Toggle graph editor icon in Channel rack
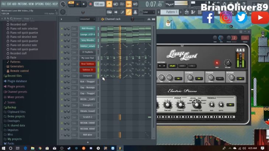 pyautogui.click(x=149, y=19)
